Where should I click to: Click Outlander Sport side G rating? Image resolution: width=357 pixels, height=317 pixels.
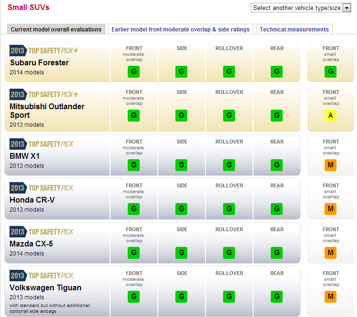point(181,115)
